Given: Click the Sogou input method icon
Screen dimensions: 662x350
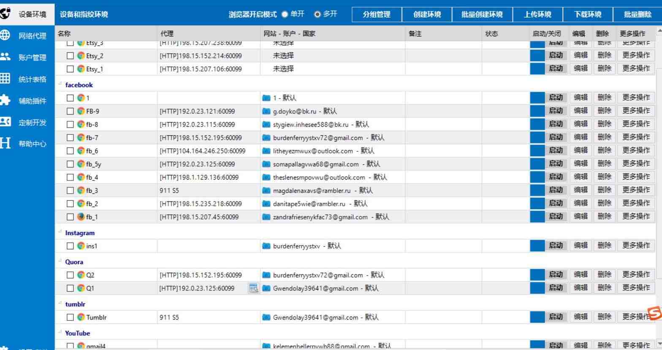Looking at the screenshot, I should tap(655, 313).
